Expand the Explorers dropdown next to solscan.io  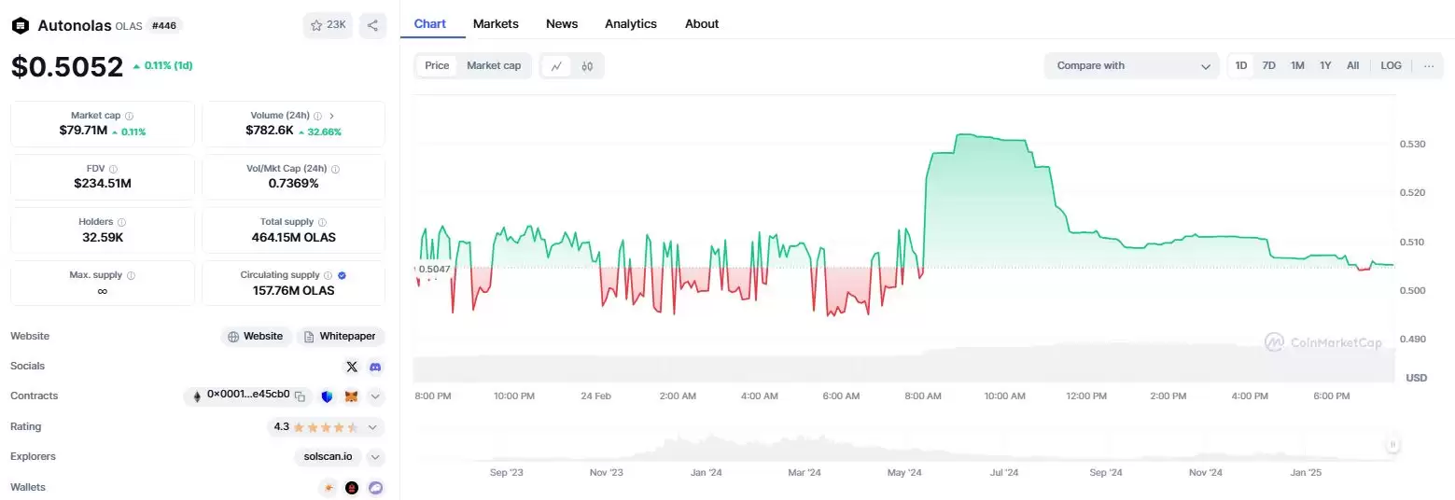pyautogui.click(x=375, y=457)
